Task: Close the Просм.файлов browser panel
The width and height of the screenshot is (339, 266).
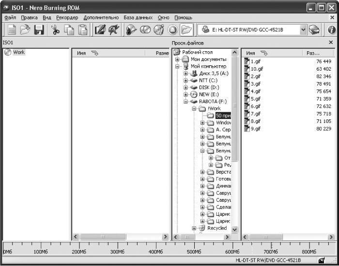Action: [x=331, y=43]
